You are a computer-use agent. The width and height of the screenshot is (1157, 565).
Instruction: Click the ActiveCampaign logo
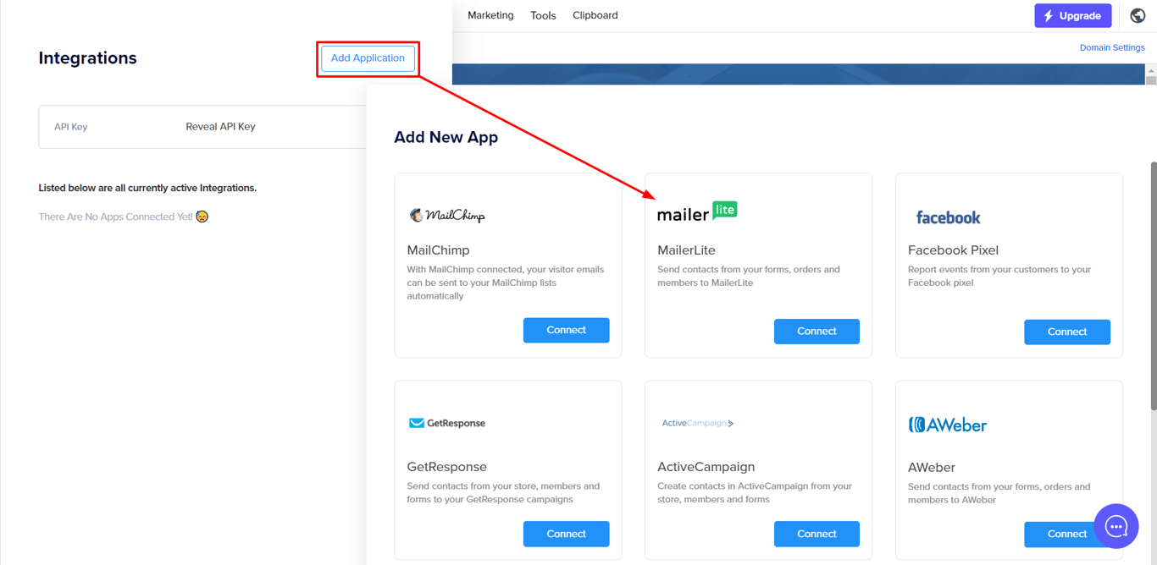[x=698, y=423]
